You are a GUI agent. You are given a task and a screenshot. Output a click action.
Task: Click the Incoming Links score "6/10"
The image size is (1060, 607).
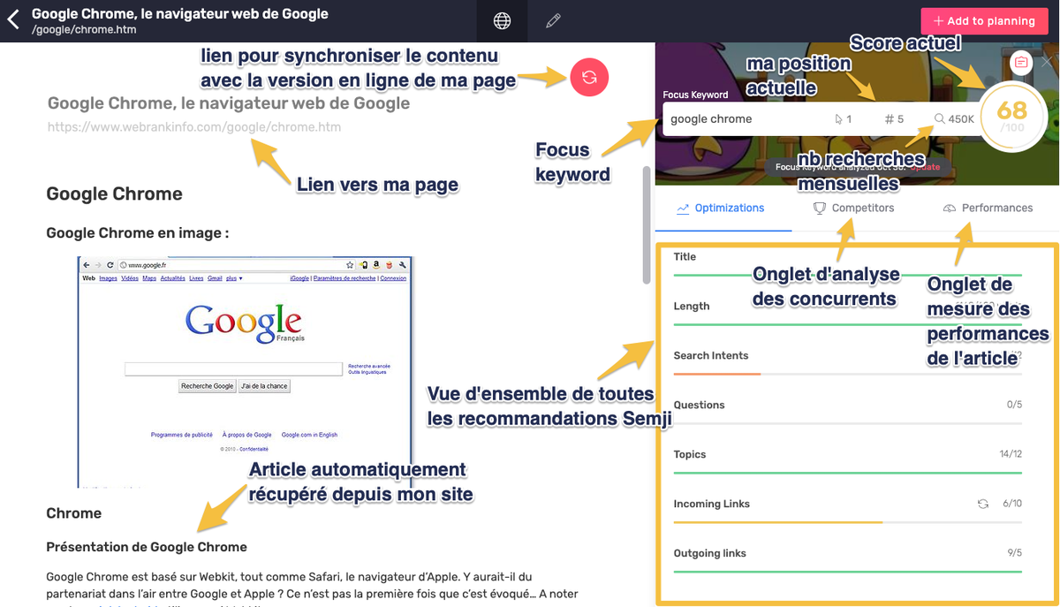[1012, 504]
